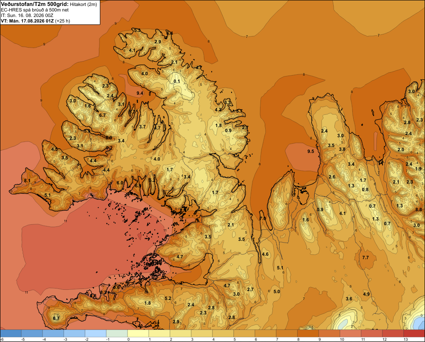Click the '0.8' temperature value

(x=365, y=189)
